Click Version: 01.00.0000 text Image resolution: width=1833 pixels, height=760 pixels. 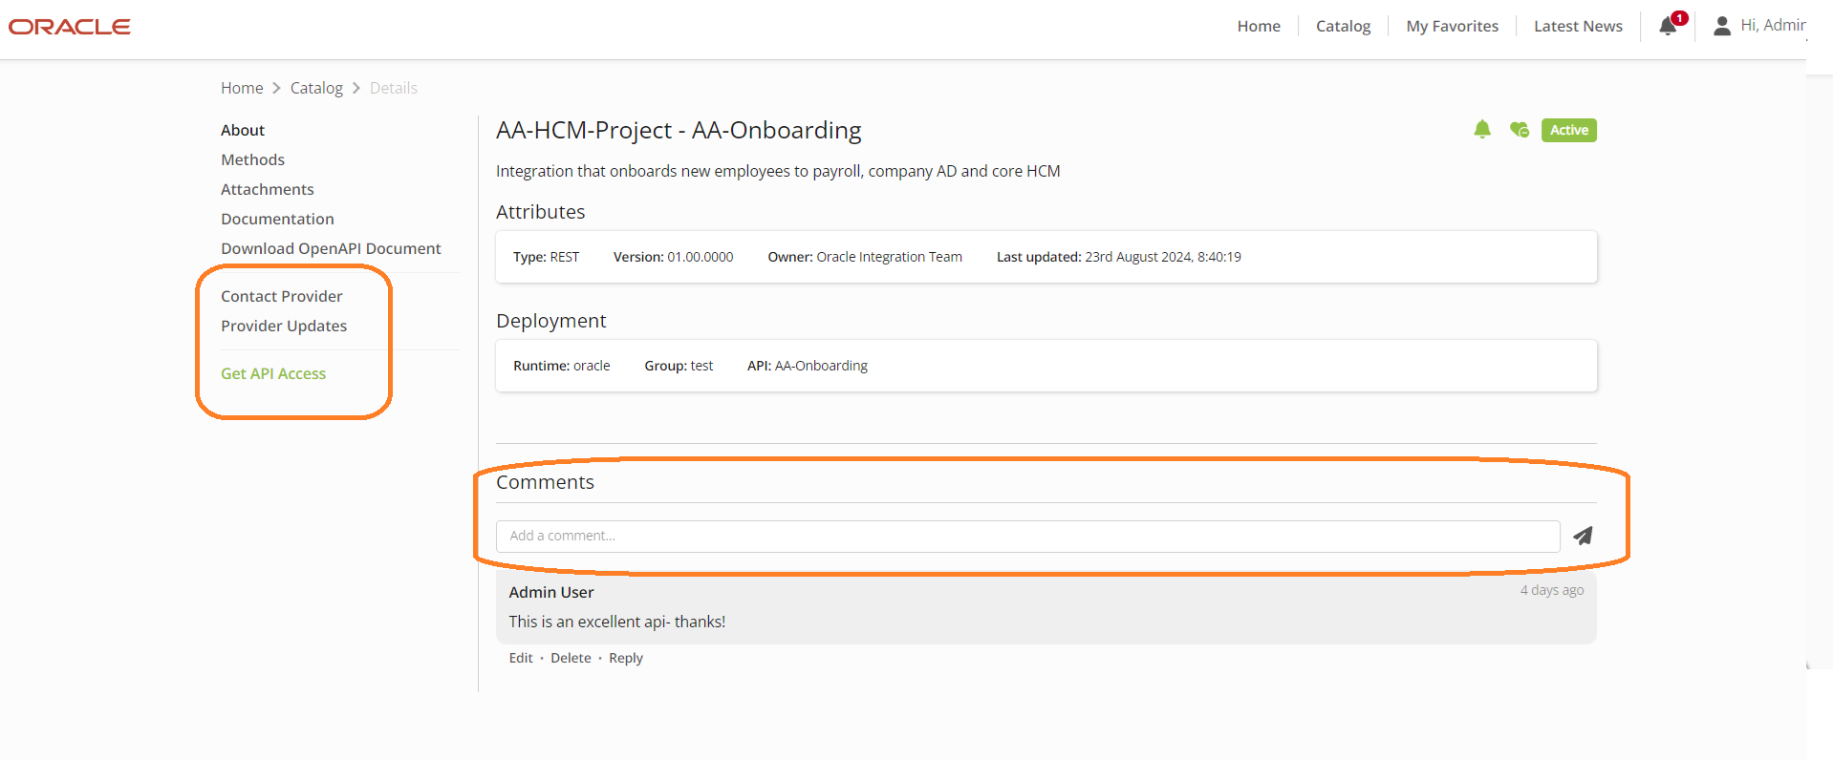[673, 257]
